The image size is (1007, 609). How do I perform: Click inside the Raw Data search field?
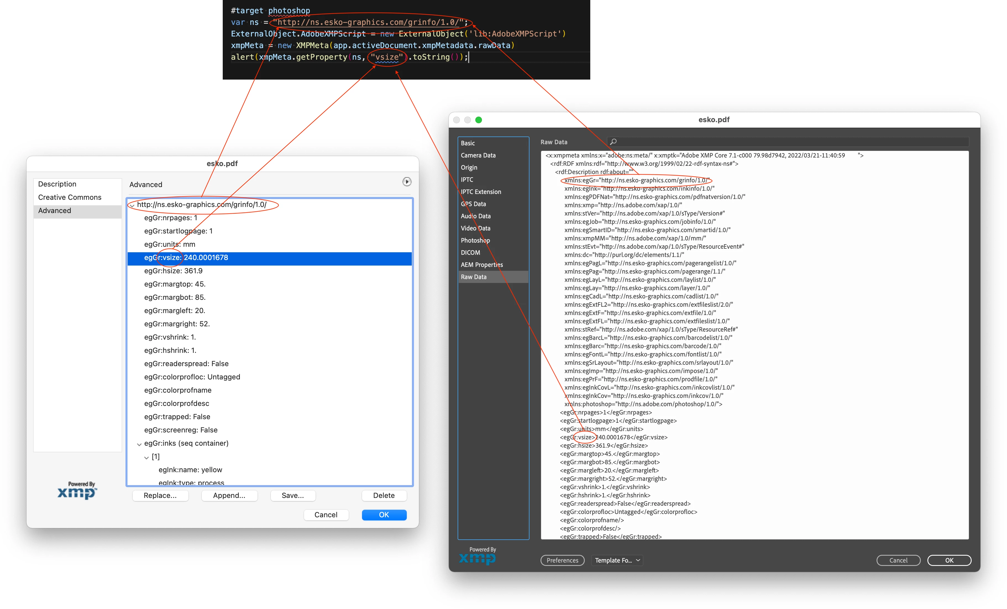coord(789,142)
